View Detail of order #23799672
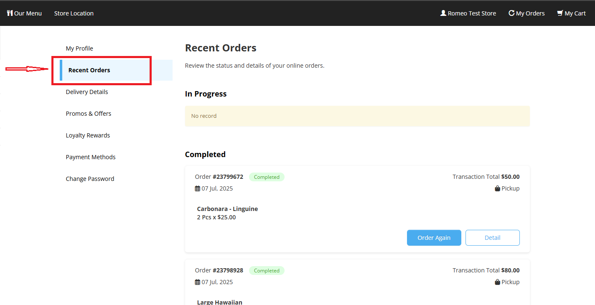The height and width of the screenshot is (305, 595). click(x=492, y=237)
